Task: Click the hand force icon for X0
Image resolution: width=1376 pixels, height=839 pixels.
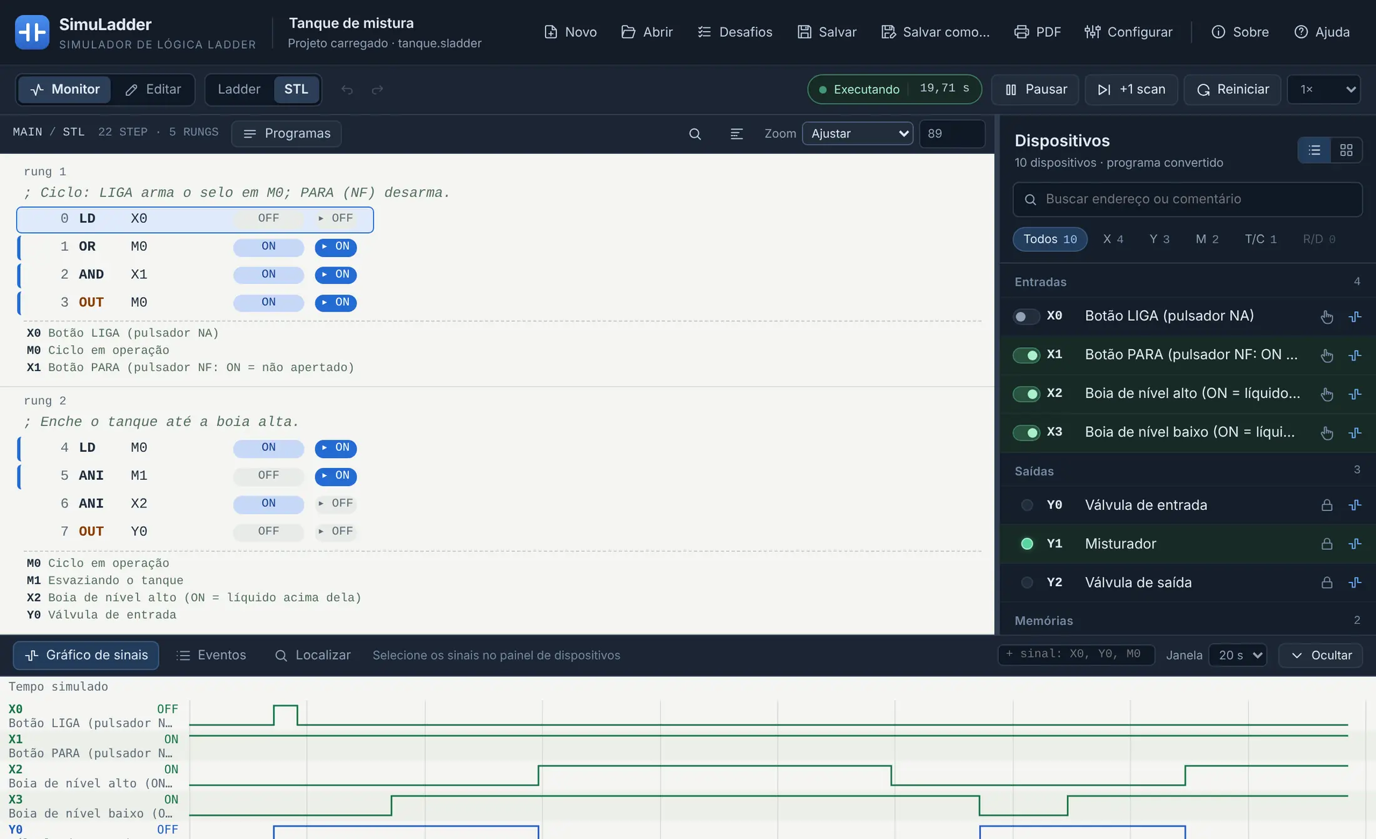Action: coord(1327,317)
